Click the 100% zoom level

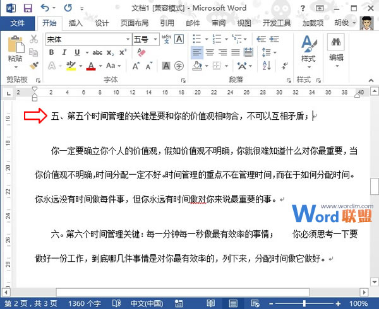tap(358, 303)
